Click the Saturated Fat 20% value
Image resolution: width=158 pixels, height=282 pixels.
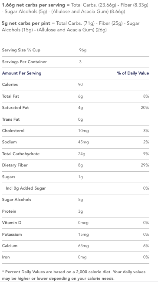tap(145, 108)
